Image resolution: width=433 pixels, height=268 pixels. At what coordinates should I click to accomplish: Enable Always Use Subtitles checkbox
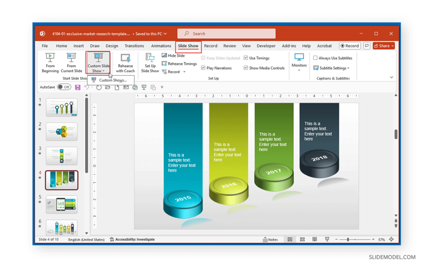tap(316, 58)
